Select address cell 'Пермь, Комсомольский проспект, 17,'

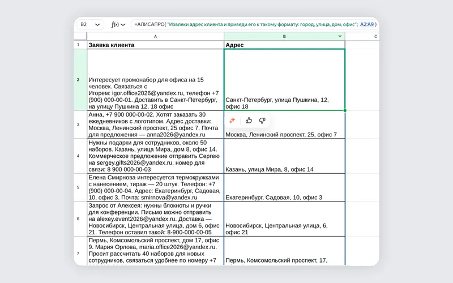click(284, 251)
